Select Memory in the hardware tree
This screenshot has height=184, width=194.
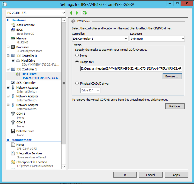pyautogui.click(x=21, y=38)
